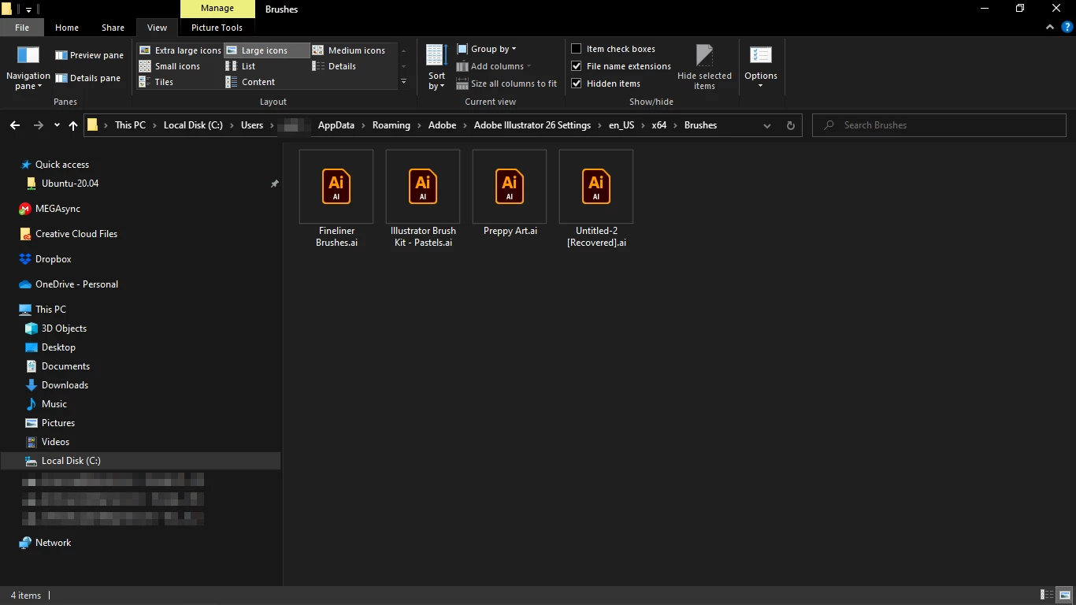Toggle the Navigation pane button
The height and width of the screenshot is (605, 1076).
click(28, 68)
